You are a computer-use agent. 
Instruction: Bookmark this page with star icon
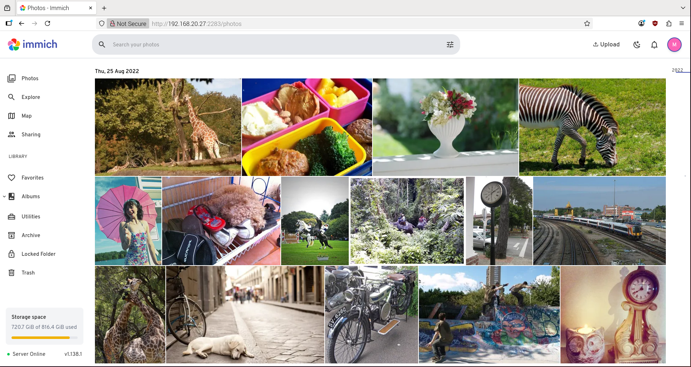(x=587, y=24)
